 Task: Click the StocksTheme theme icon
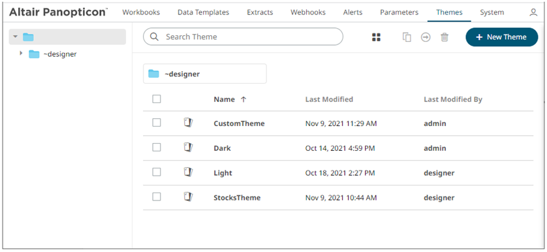(x=189, y=197)
